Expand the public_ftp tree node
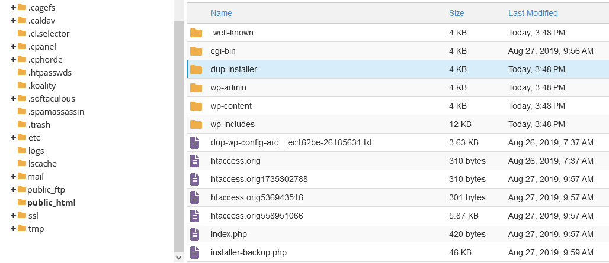Viewport: 609px width, 263px height. pos(13,189)
